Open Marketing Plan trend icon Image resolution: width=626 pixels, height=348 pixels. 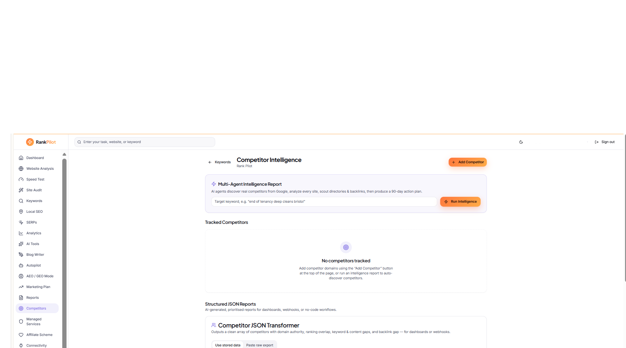coord(21,287)
